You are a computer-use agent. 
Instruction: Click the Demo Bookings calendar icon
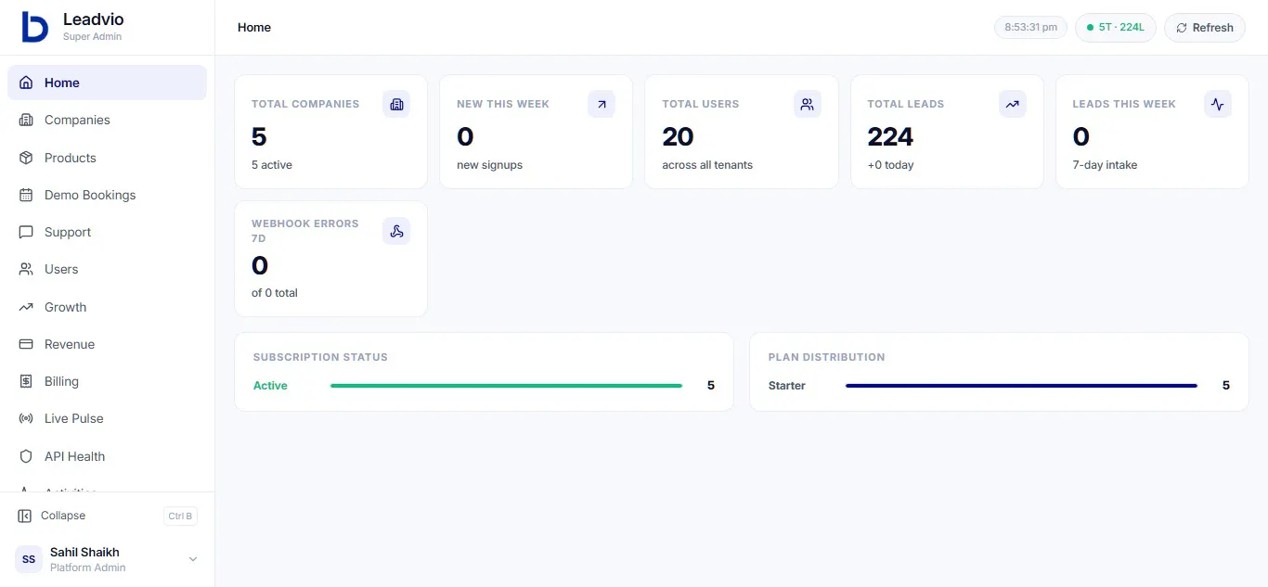click(x=26, y=195)
